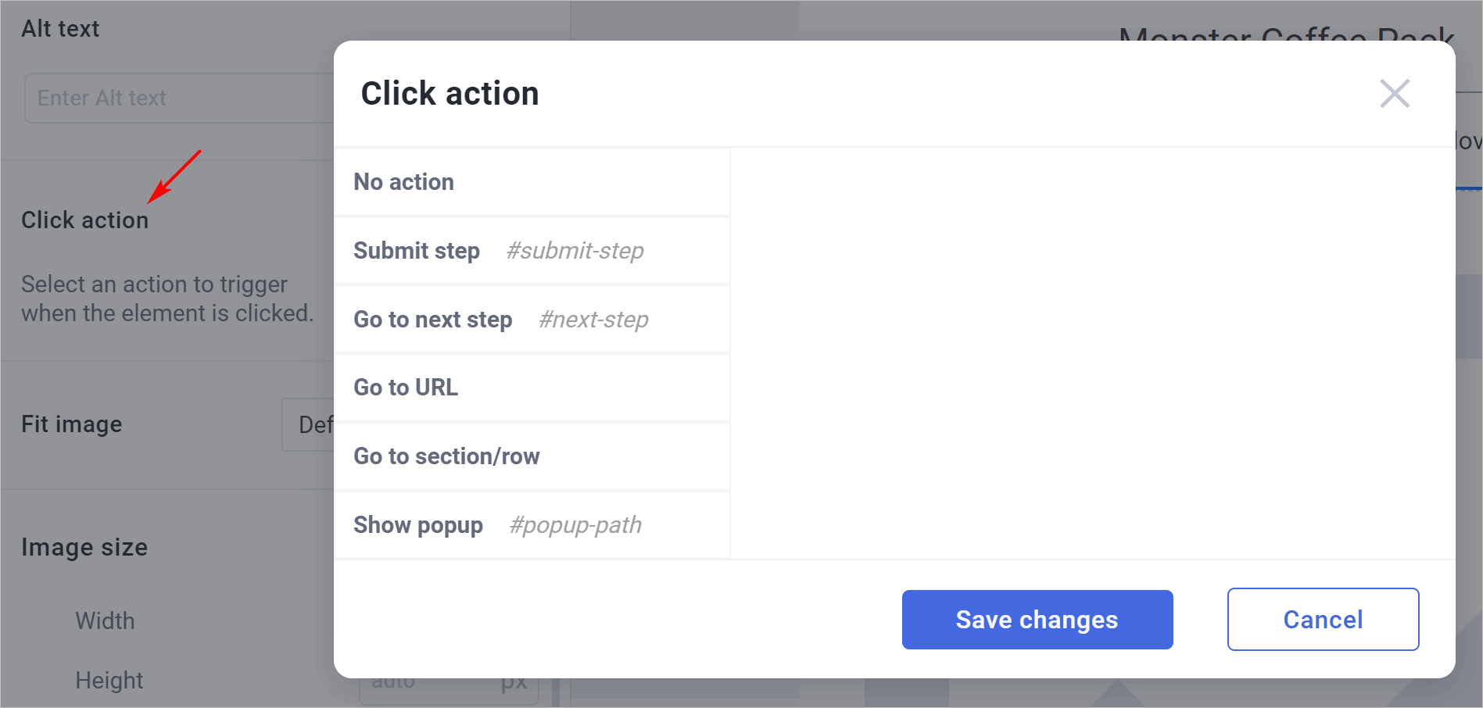The height and width of the screenshot is (708, 1483).
Task: Click the Height label in sidebar
Action: 109,681
